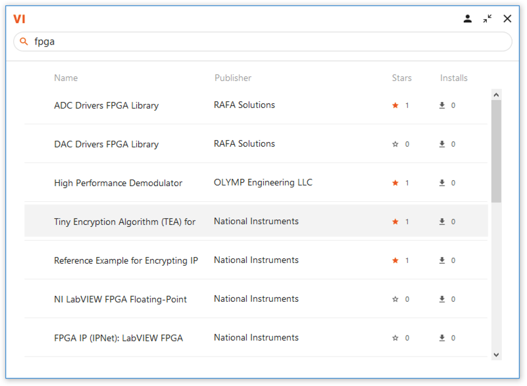Toggle star on High Performance Demodulator
The image size is (527, 386).
pyautogui.click(x=395, y=183)
